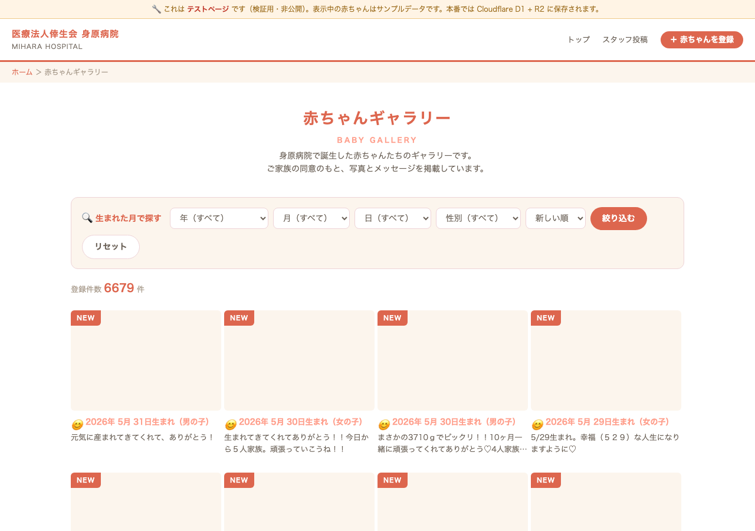Click message mentioning 3710g
The image size is (755, 531).
pyautogui.click(x=452, y=443)
